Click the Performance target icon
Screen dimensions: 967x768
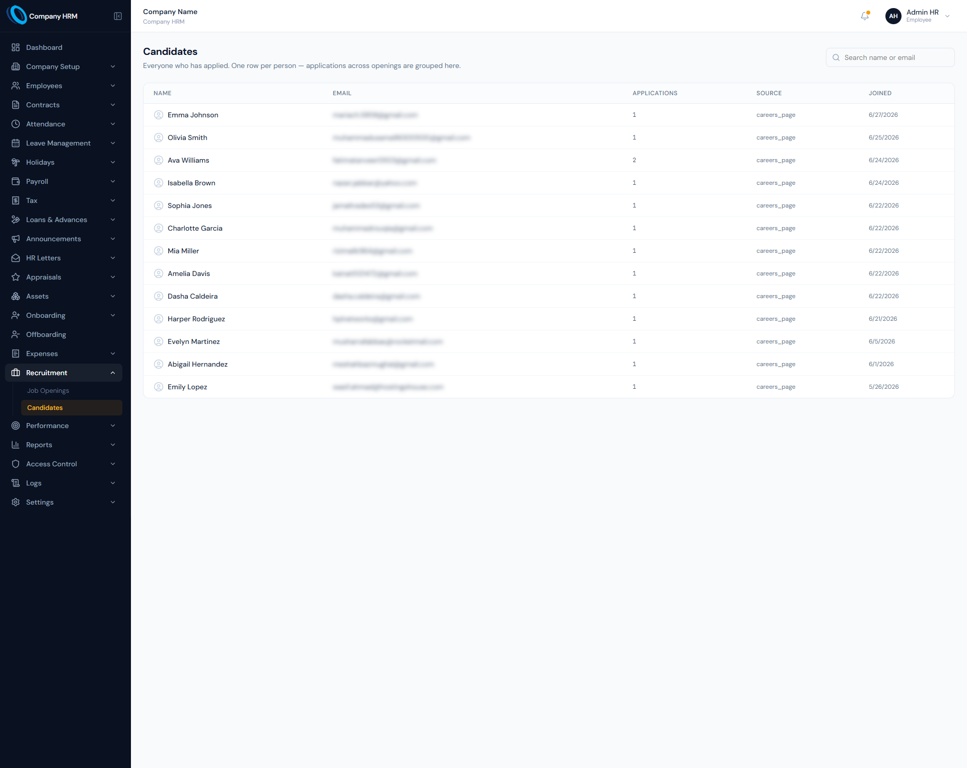[16, 426]
